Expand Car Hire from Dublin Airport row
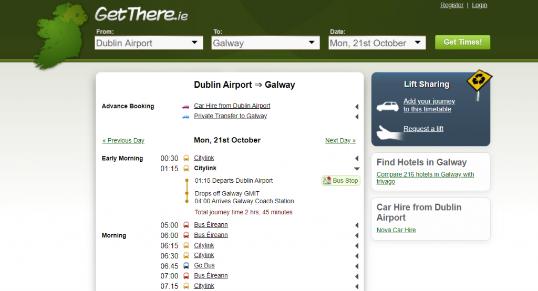Image resolution: width=538 pixels, height=291 pixels. (357, 107)
